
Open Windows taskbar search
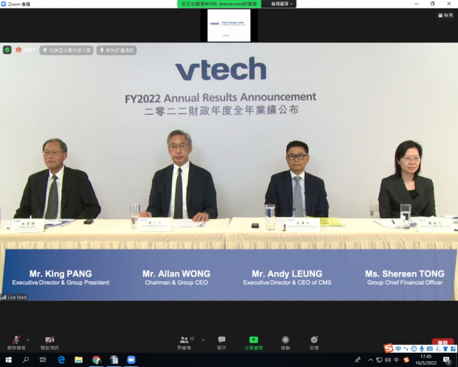[26, 360]
